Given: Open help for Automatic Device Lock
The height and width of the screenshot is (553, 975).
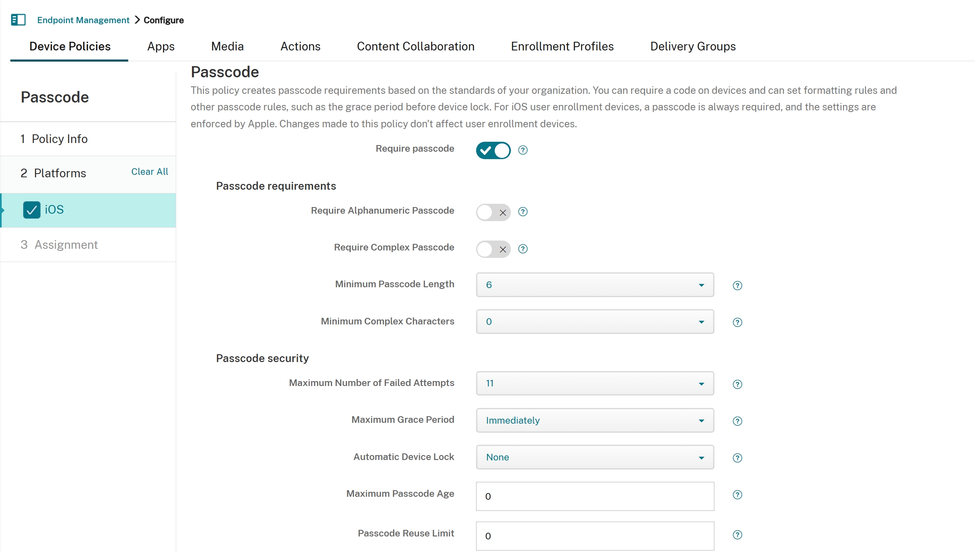Looking at the screenshot, I should pos(737,458).
